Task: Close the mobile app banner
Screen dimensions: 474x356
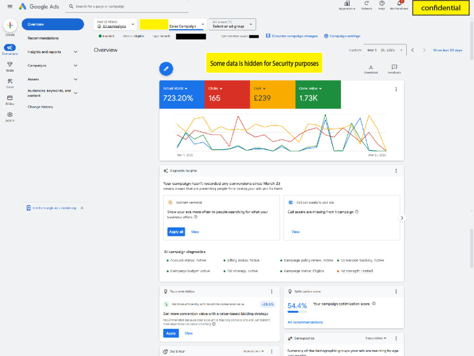Action: (82, 208)
